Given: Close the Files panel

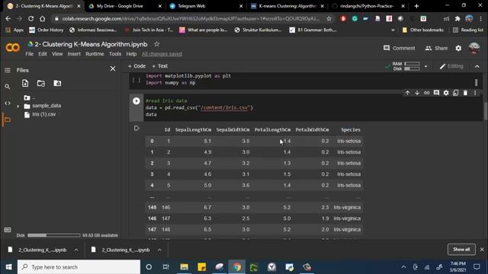Looking at the screenshot, I should point(113,68).
